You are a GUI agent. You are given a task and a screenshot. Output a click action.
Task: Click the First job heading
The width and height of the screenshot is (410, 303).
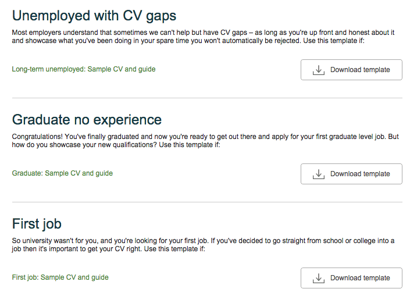coord(37,224)
